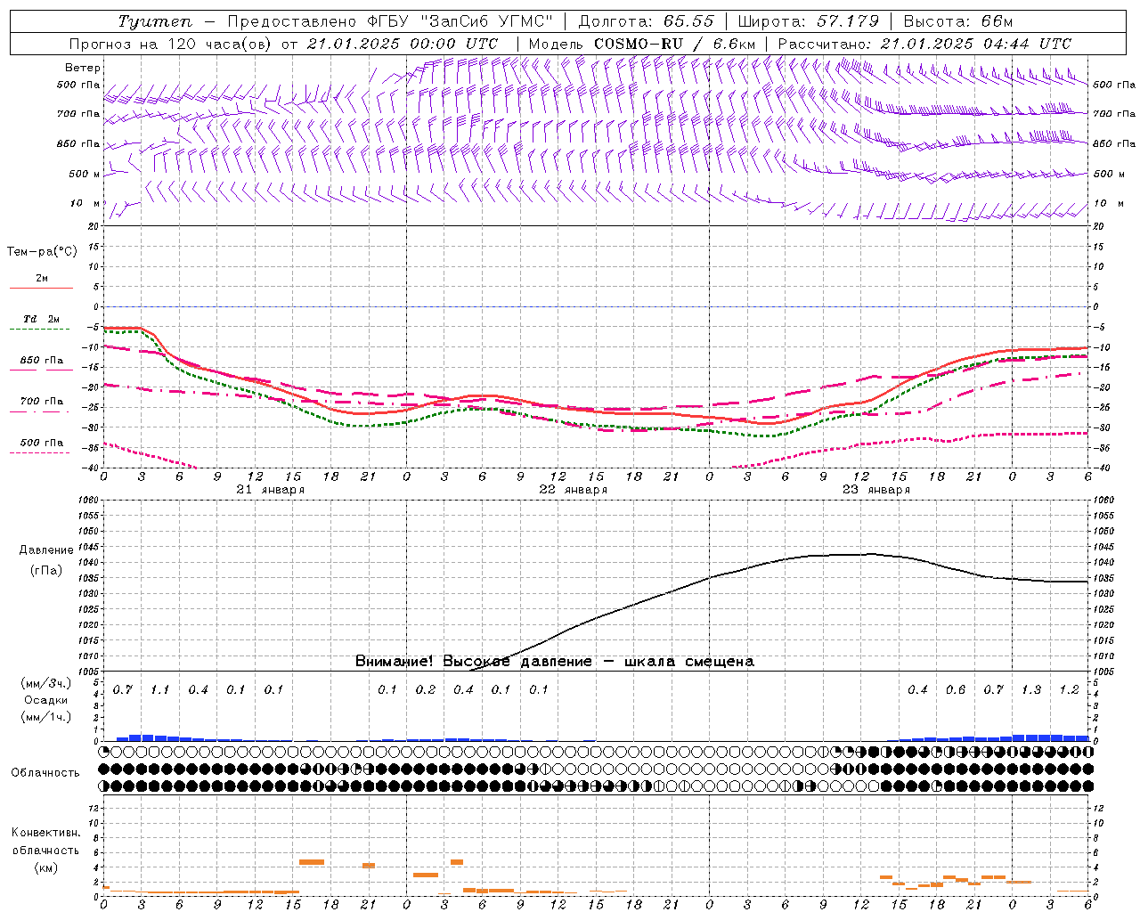Click the (мм/1ч.) hourly precipitation unit label

pos(46,717)
